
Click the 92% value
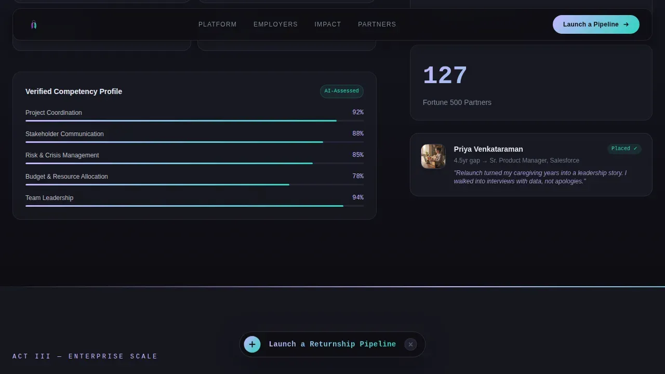[x=358, y=112]
